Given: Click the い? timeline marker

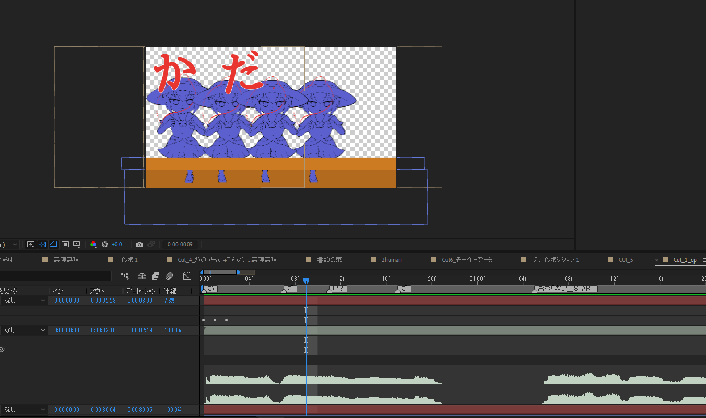Looking at the screenshot, I should click(337, 289).
